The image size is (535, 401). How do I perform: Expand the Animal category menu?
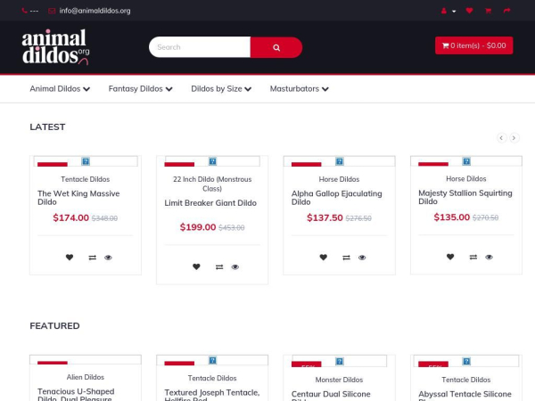[60, 89]
